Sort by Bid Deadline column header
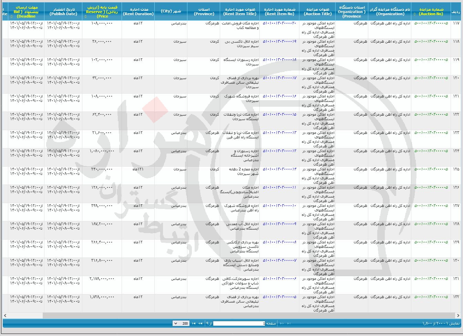This screenshot has width=463, height=336. point(26,12)
